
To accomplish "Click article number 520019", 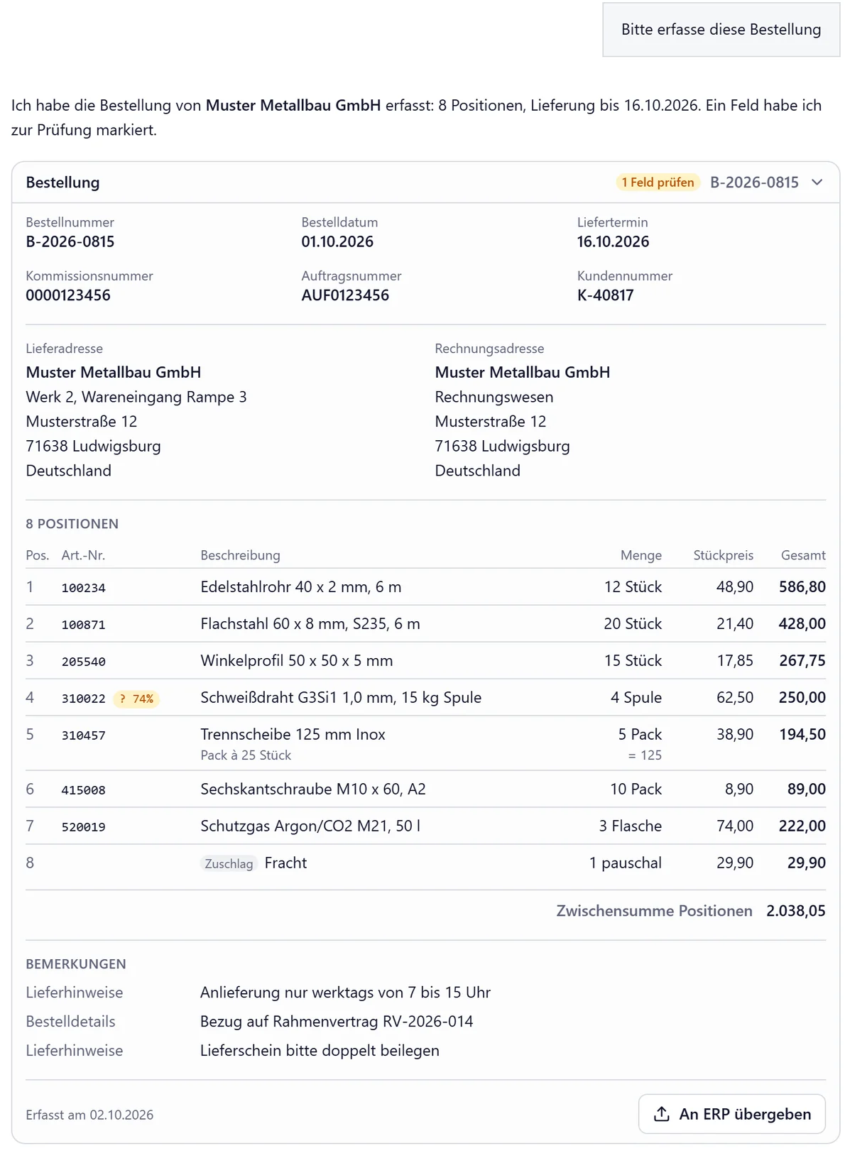I will [x=83, y=827].
